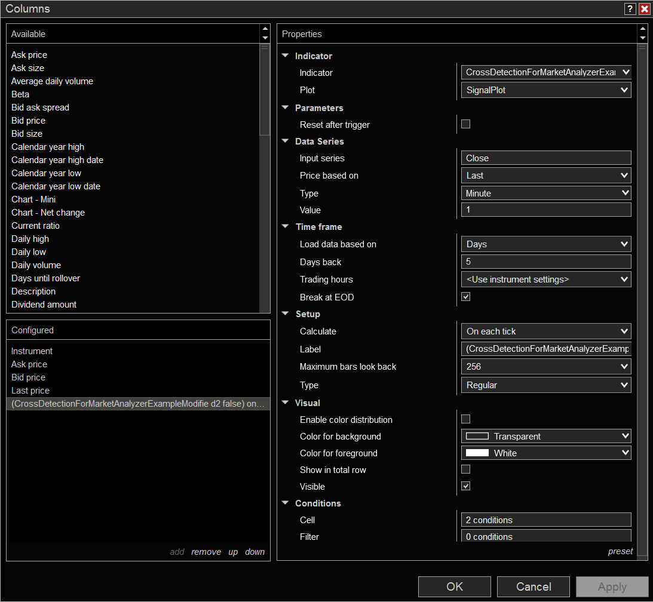This screenshot has width=653, height=602.
Task: Open Cell 2 conditions field
Action: 546,520
